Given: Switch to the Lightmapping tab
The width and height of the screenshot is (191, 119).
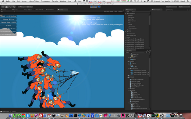Looking at the screenshot, I should pyautogui.click(x=168, y=10).
